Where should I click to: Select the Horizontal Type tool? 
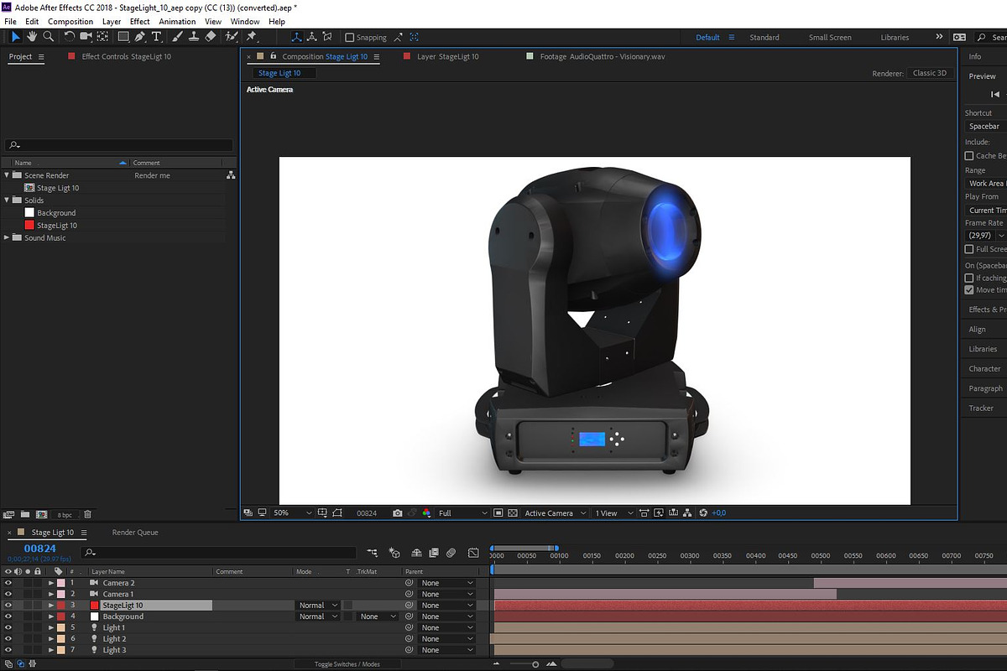156,37
